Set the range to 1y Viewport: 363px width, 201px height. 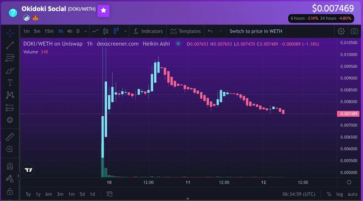click(x=38, y=194)
